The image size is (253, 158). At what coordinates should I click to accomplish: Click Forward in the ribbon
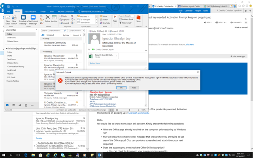pos(64,23)
